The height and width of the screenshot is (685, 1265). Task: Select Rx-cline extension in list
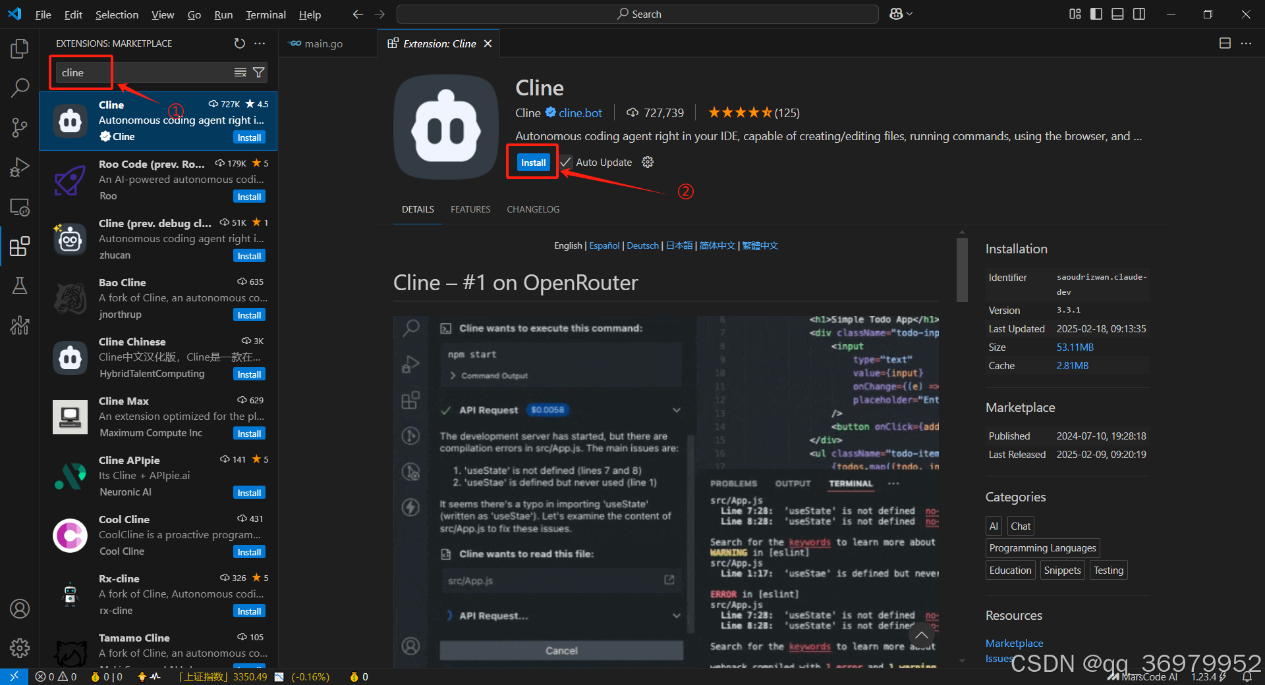(x=158, y=595)
